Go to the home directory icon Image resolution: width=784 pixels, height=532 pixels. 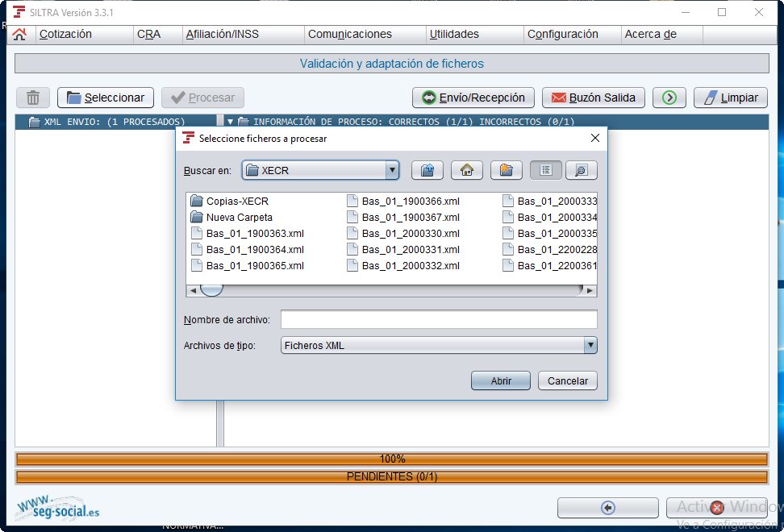pyautogui.click(x=466, y=170)
